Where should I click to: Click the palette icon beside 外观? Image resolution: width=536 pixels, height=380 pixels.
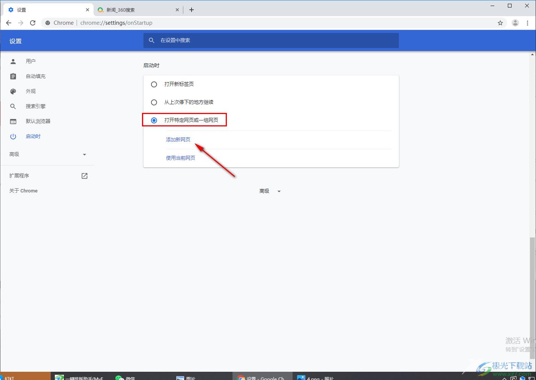13,91
